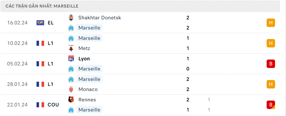Open the Lyon team name link
Screen dimensions: 286x116
tap(84, 59)
